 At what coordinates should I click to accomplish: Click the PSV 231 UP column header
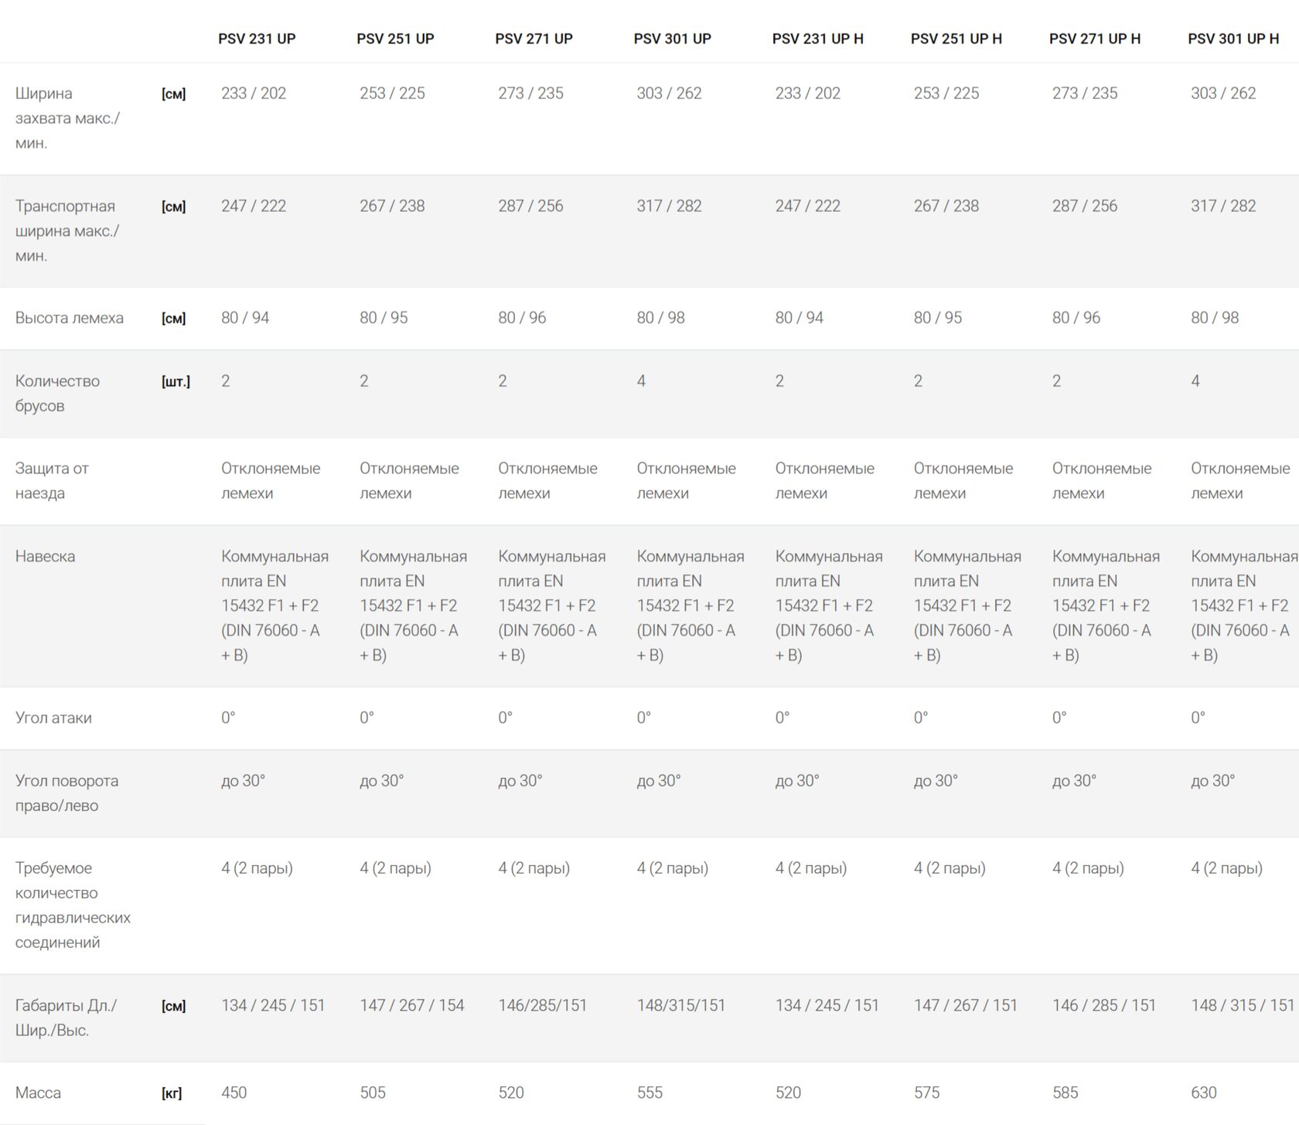point(257,39)
